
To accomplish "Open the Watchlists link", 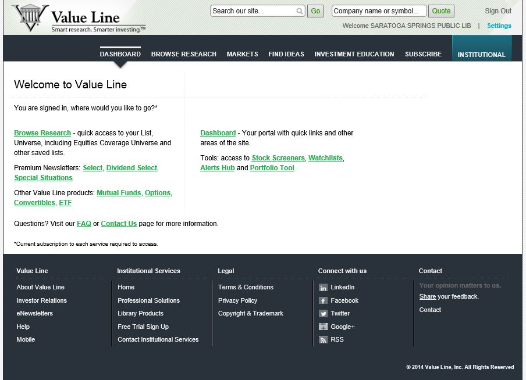I will pos(325,158).
